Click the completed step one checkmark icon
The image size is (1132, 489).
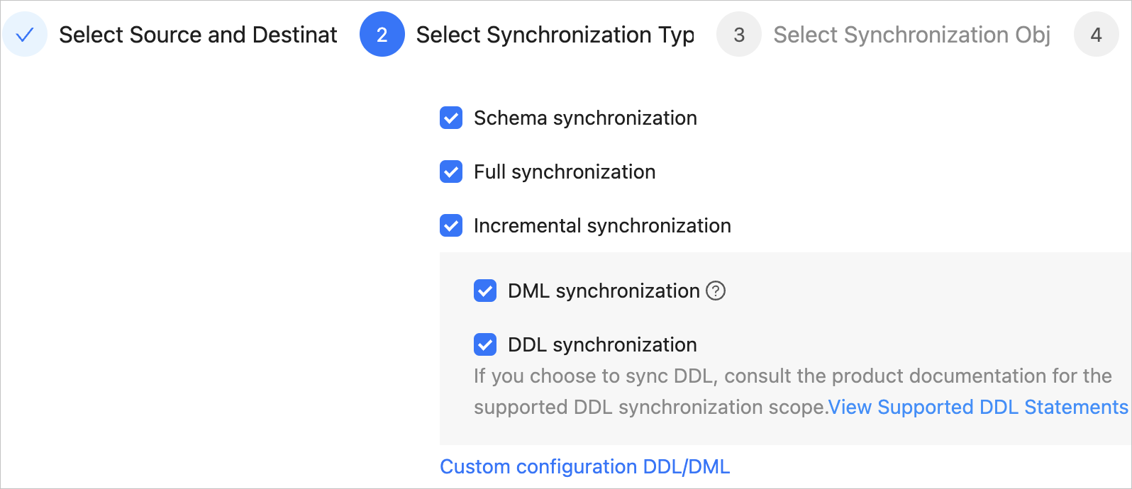pyautogui.click(x=25, y=34)
